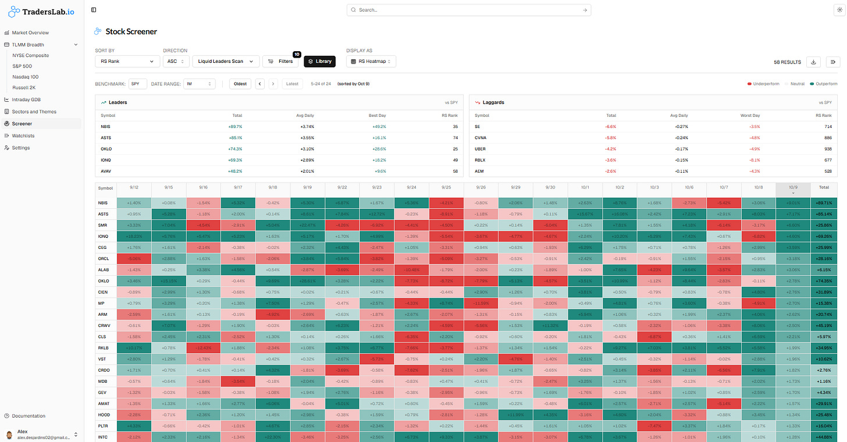
Task: Click the green Outperform legend swatch
Action: (812, 84)
